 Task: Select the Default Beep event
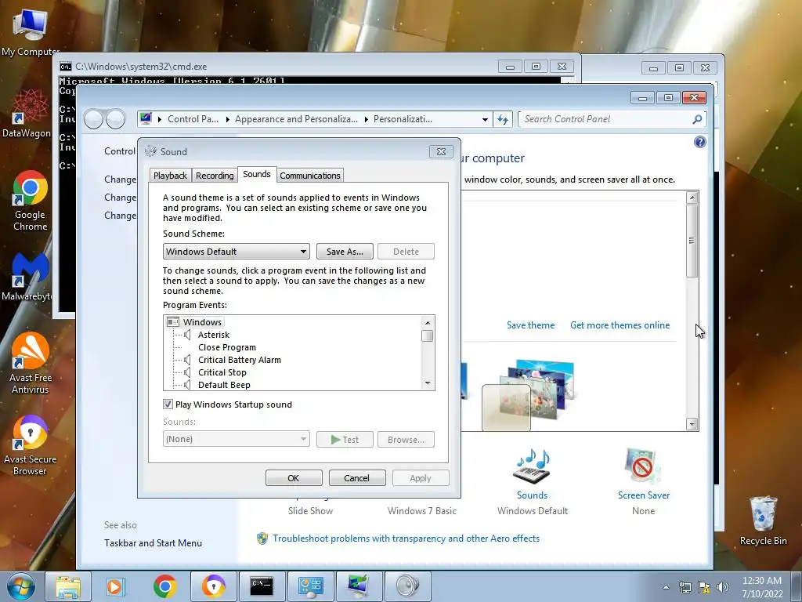(224, 385)
